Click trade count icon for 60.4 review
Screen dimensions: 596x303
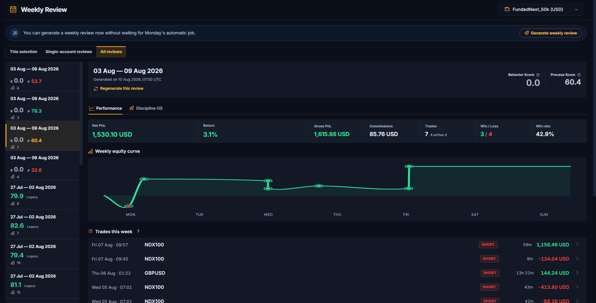tap(13, 147)
